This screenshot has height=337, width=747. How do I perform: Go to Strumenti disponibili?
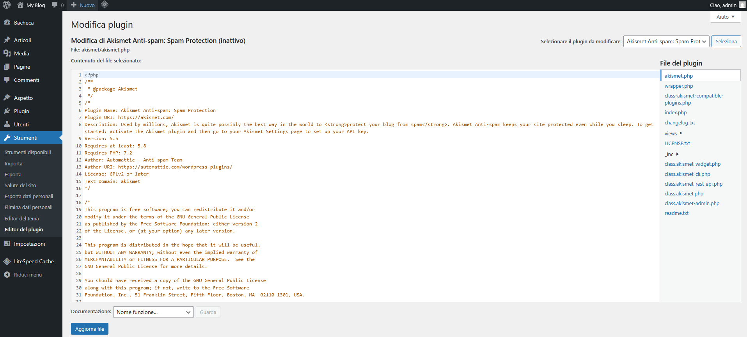coord(28,152)
